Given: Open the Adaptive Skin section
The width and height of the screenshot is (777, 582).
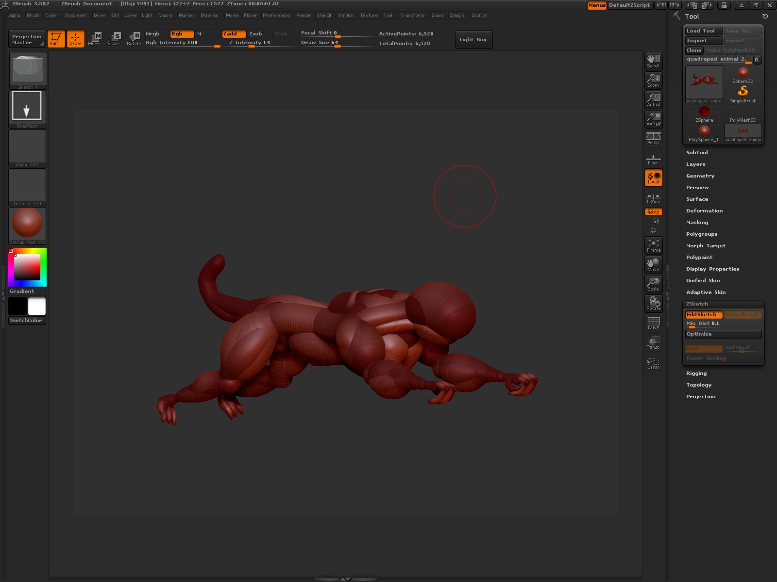Looking at the screenshot, I should coord(706,292).
